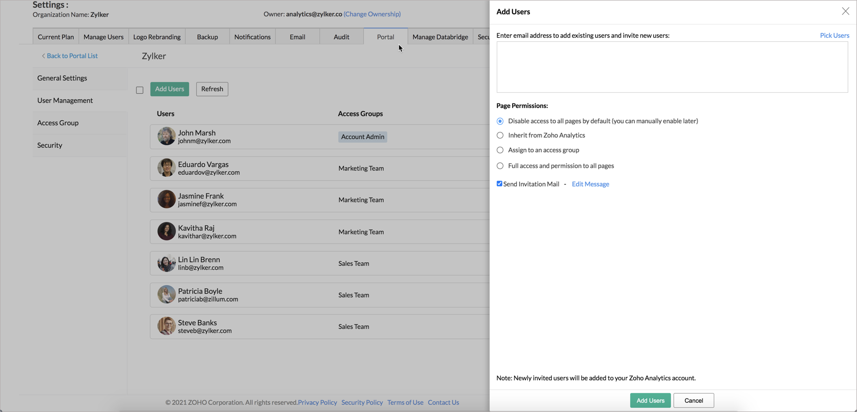Click Lin Lin Brenn's Sales Team cell
Screen dimensions: 857x412
(x=354, y=263)
